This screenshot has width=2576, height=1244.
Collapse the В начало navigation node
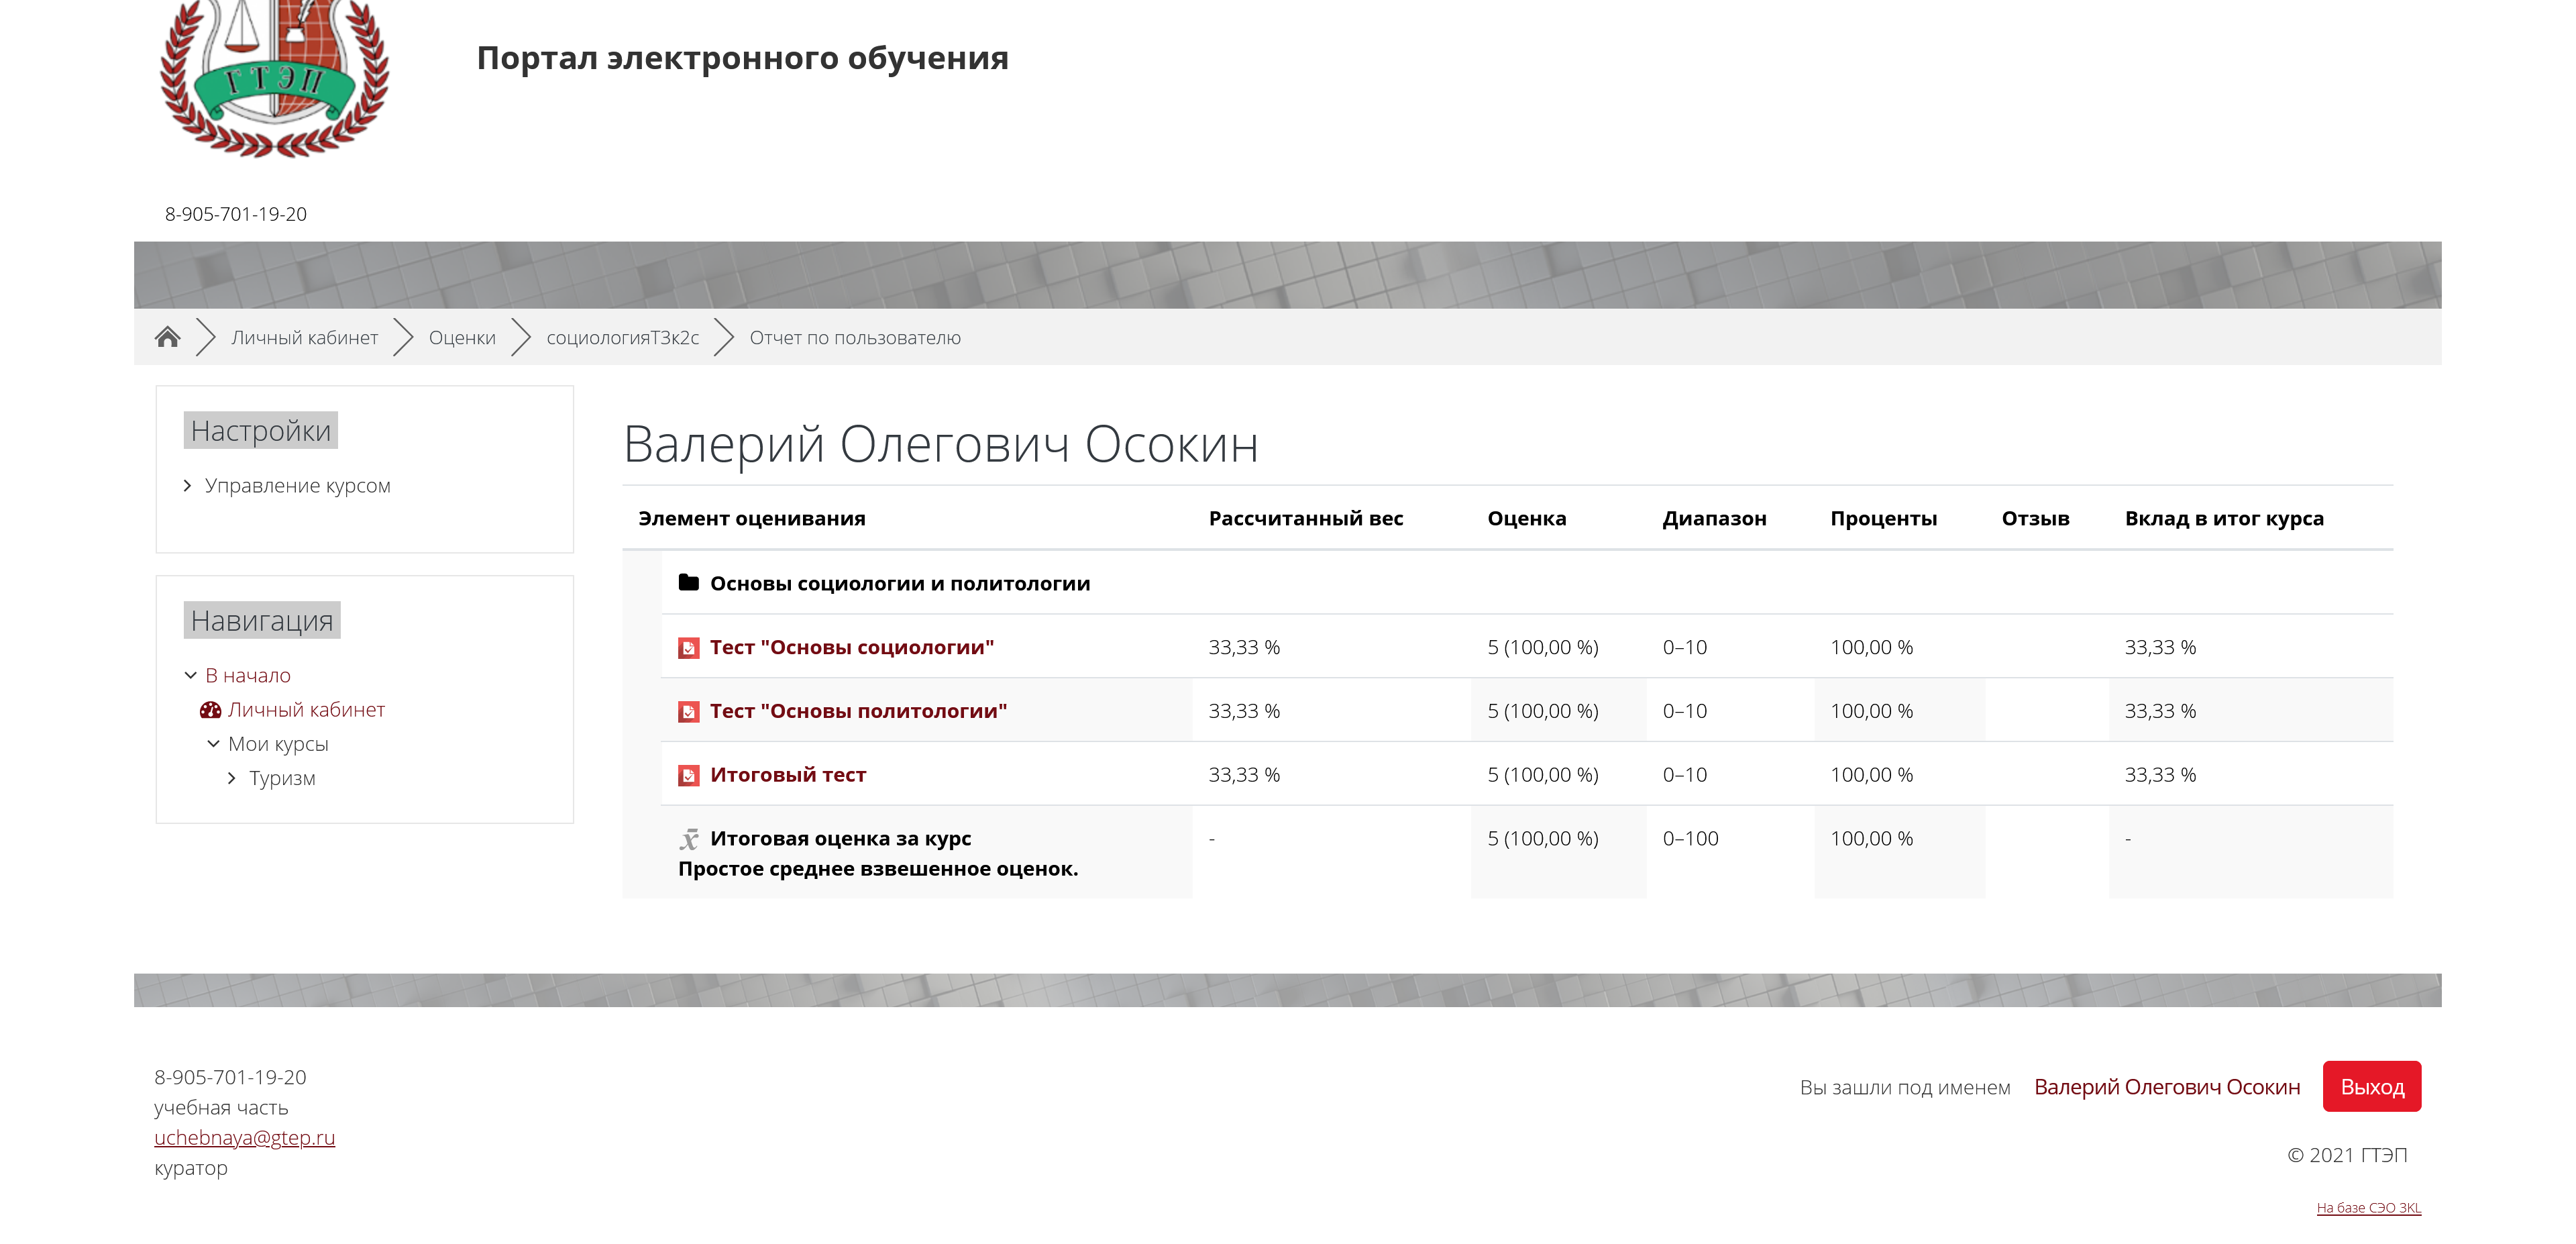point(191,676)
